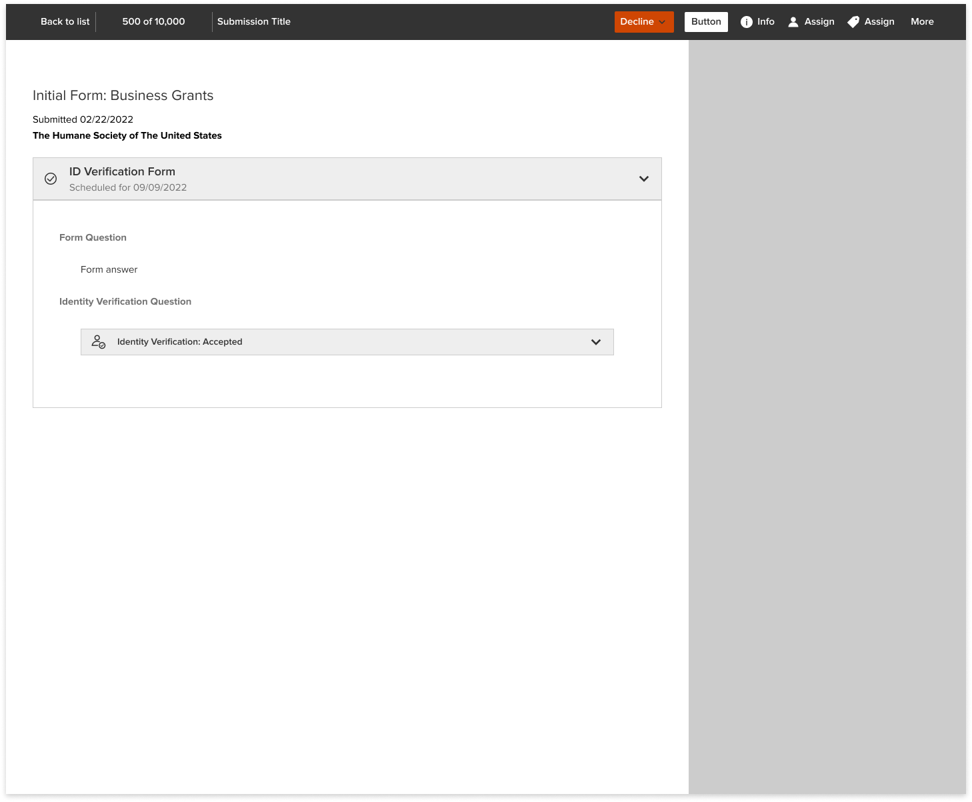Click Identity Verification: Accepted label

180,342
